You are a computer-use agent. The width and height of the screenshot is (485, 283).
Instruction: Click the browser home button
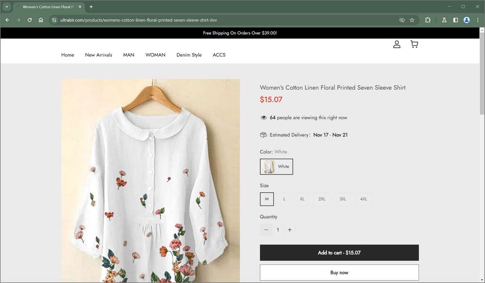point(41,20)
